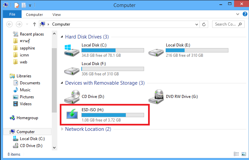The width and height of the screenshot is (249, 160).
Task: Click the Local Disk (E:) capacity bar
Action: point(197,50)
